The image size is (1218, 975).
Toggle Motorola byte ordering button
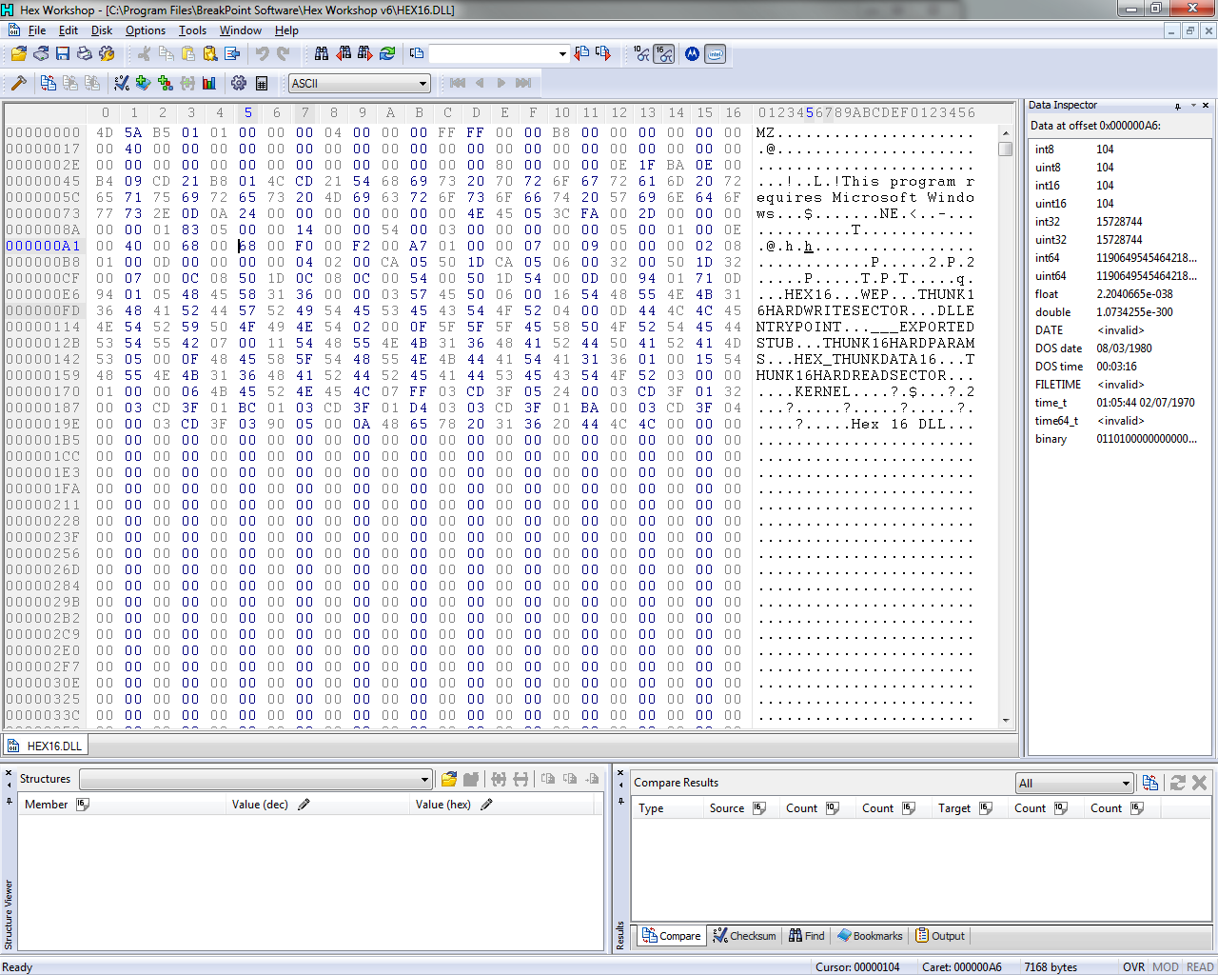pos(692,53)
